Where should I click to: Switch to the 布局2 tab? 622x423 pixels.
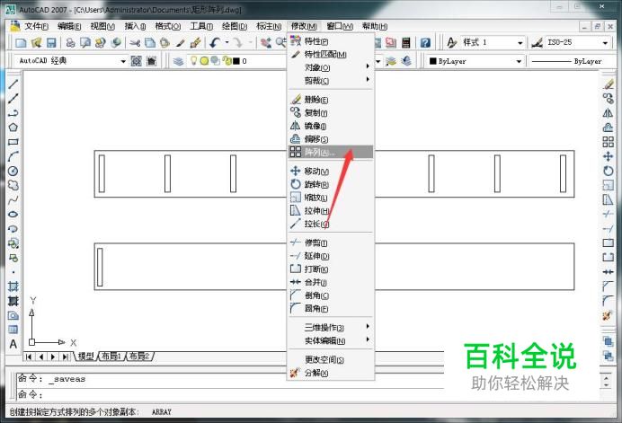139,357
